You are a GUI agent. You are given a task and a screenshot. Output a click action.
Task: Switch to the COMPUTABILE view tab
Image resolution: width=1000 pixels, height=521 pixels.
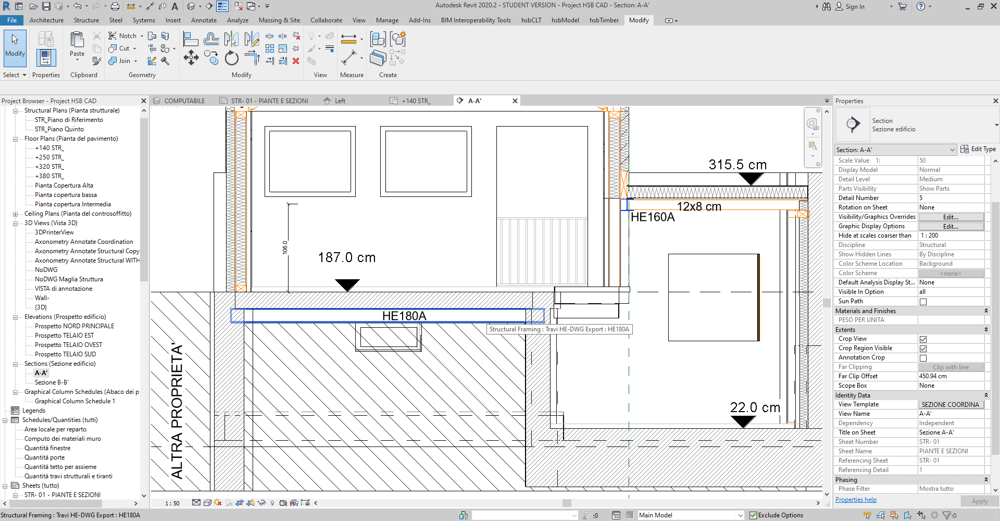pos(184,101)
